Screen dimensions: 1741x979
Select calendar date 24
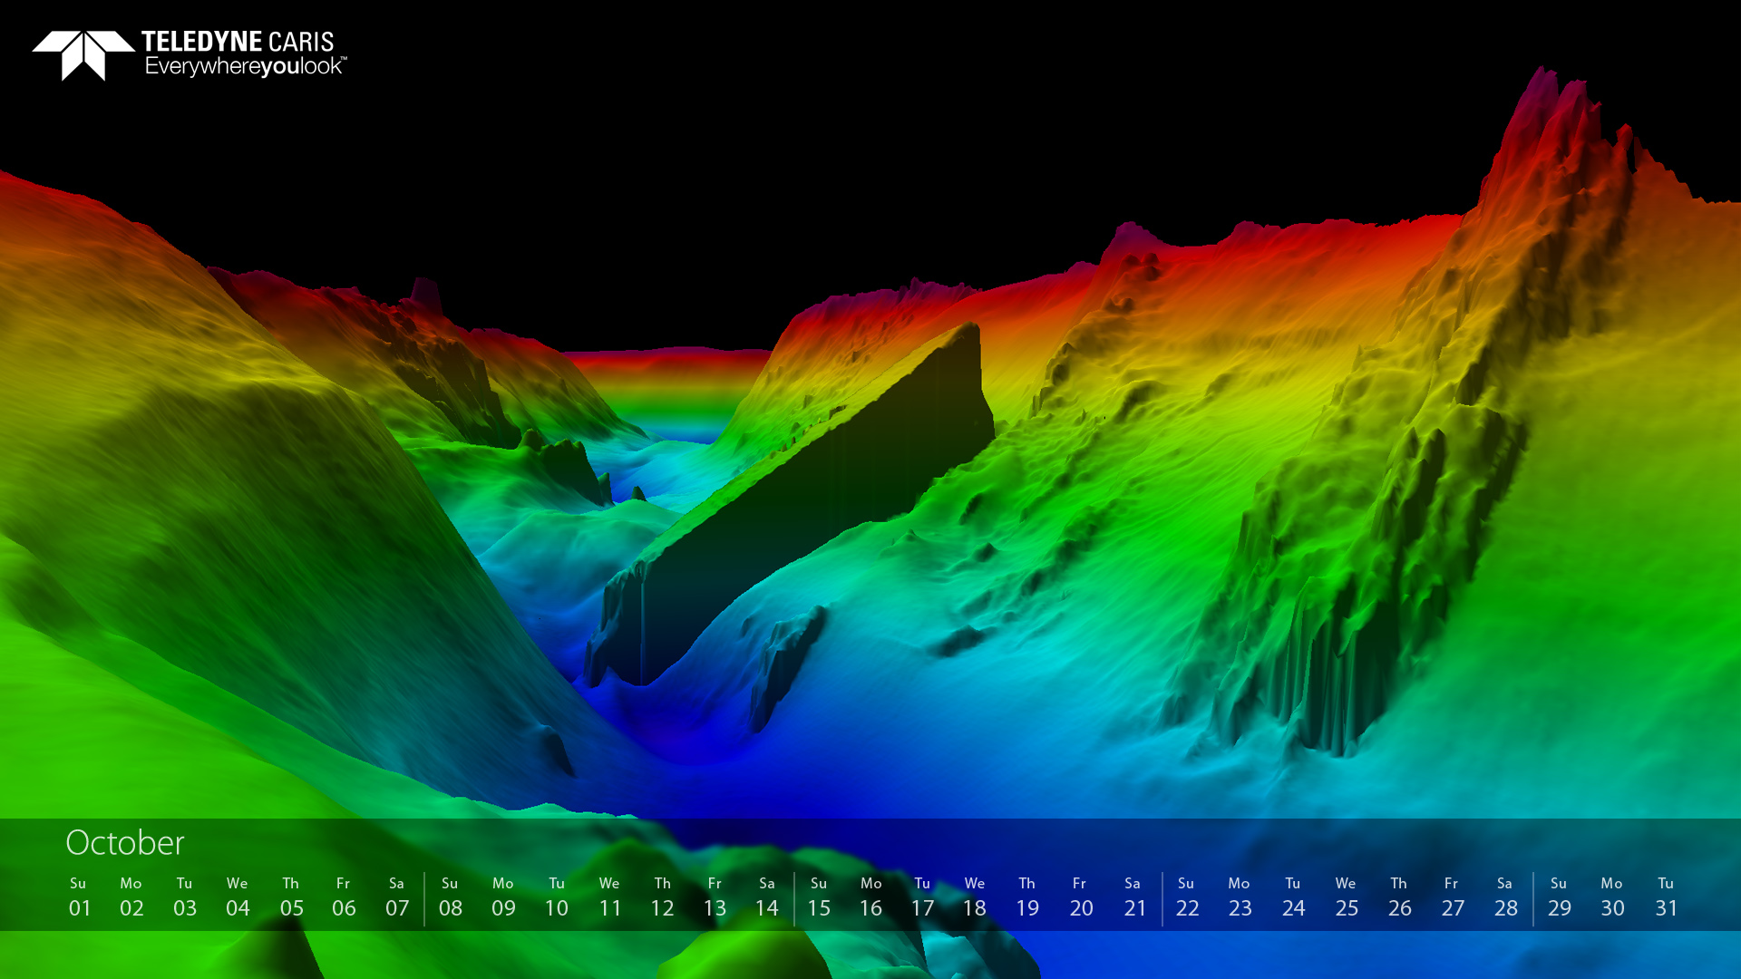[1294, 908]
